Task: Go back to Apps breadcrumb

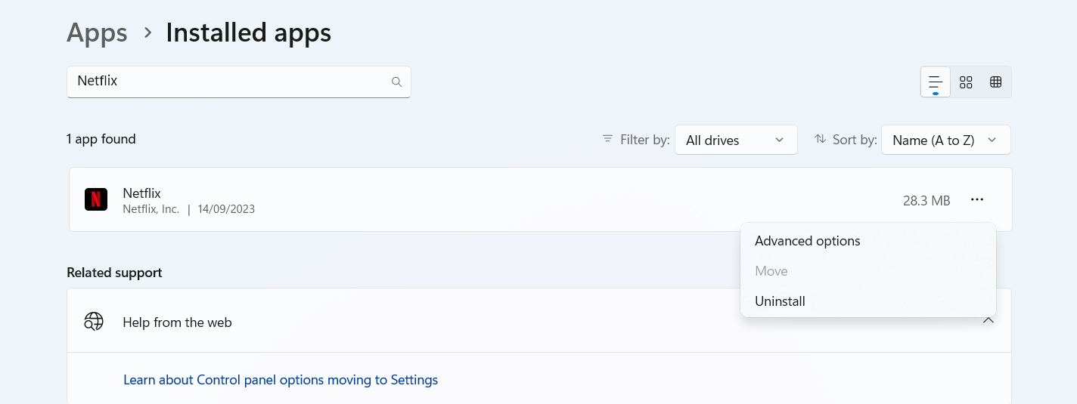Action: tap(97, 33)
